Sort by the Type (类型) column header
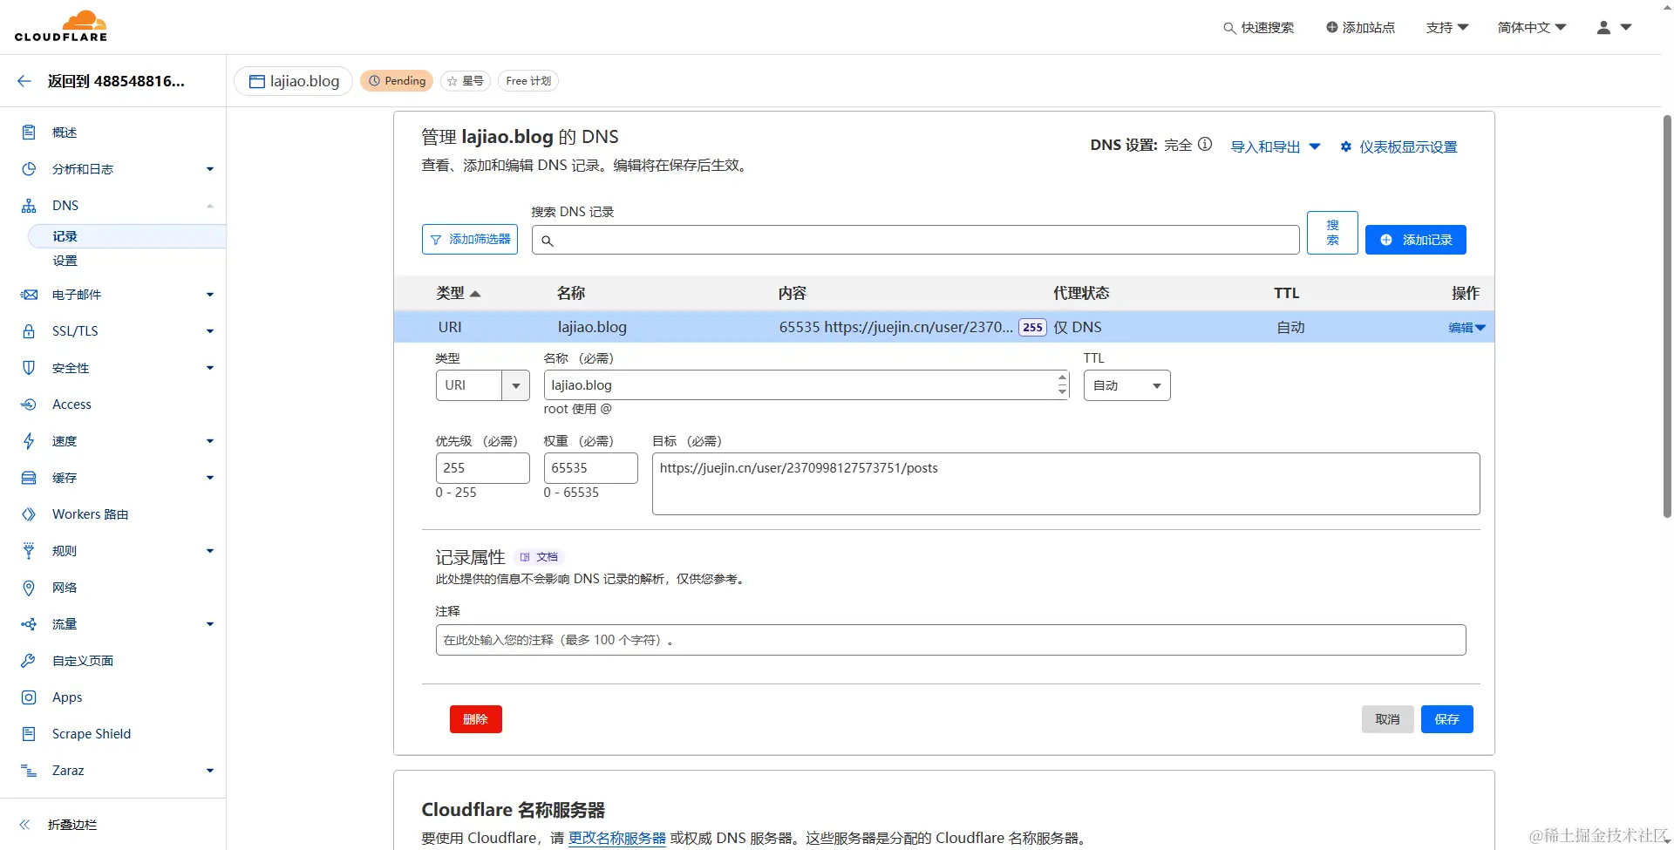The height and width of the screenshot is (850, 1674). click(459, 293)
